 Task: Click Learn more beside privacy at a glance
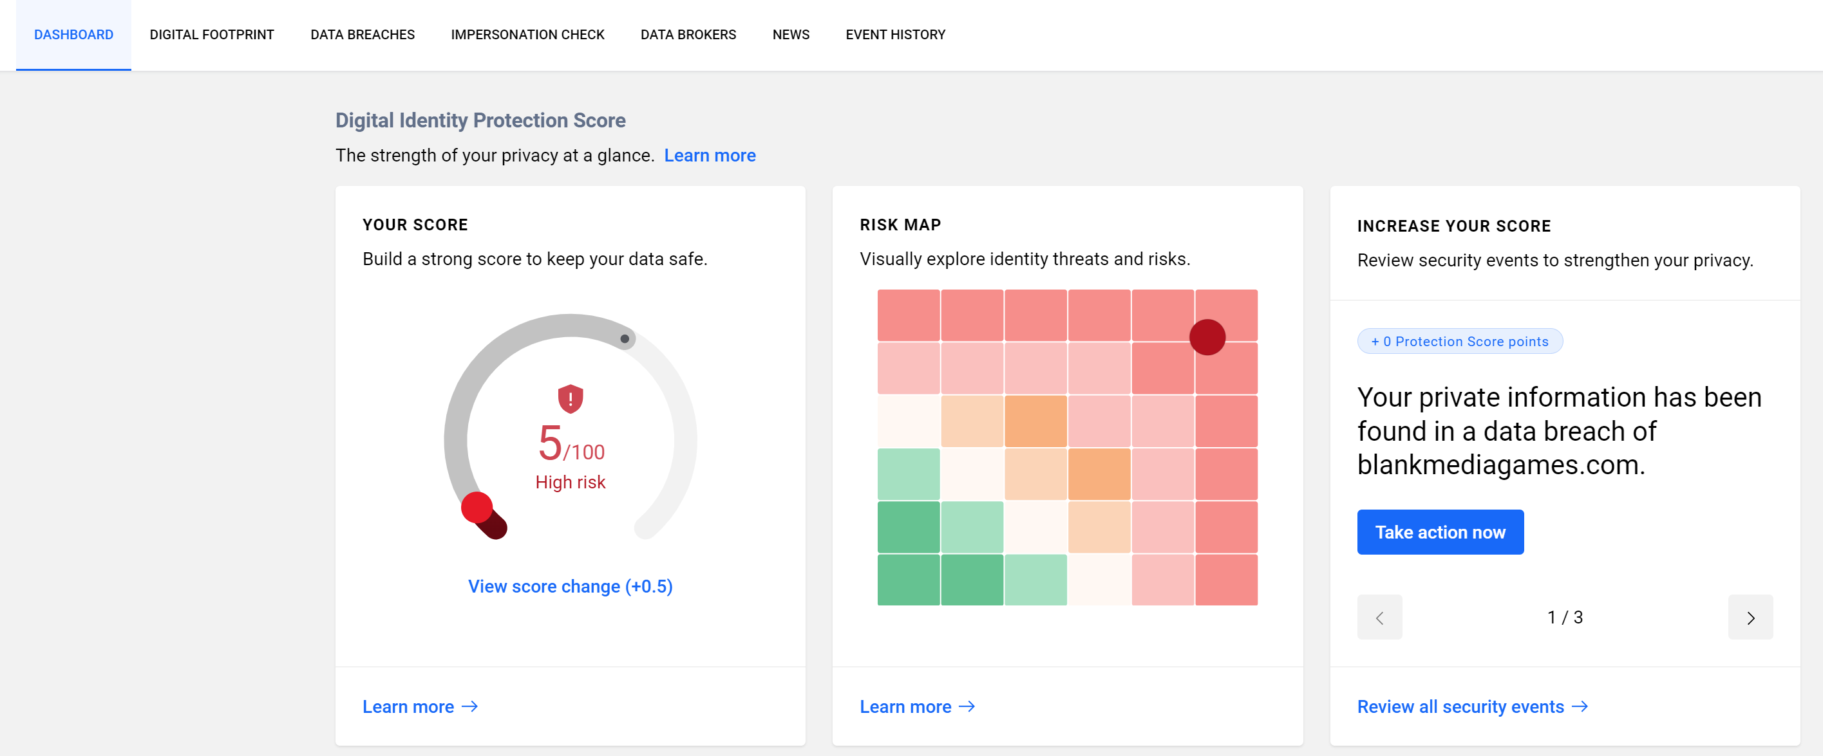[709, 156]
